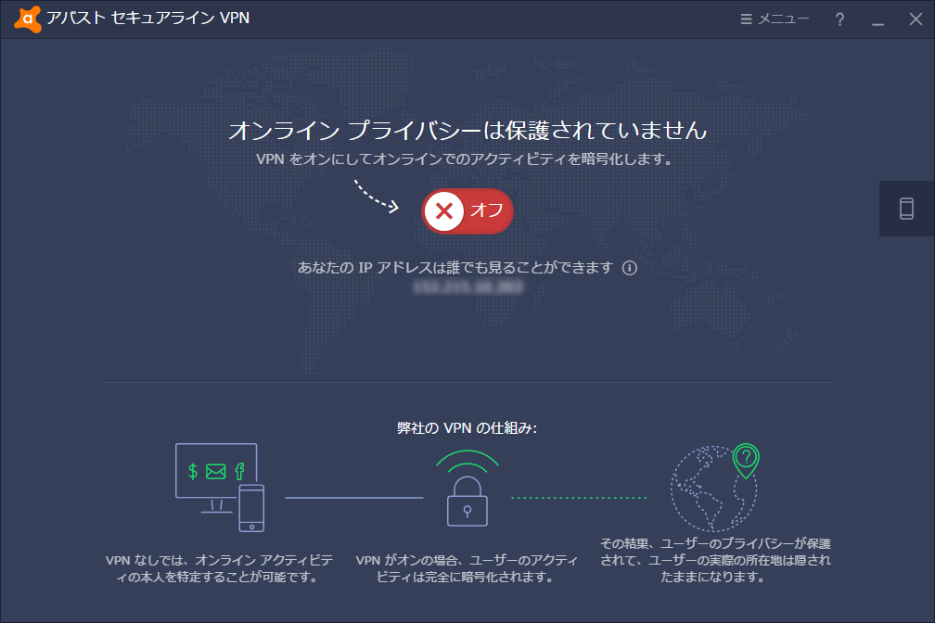Image resolution: width=935 pixels, height=623 pixels.
Task: Close the Avast SecureLine VPN window
Action: (x=916, y=19)
